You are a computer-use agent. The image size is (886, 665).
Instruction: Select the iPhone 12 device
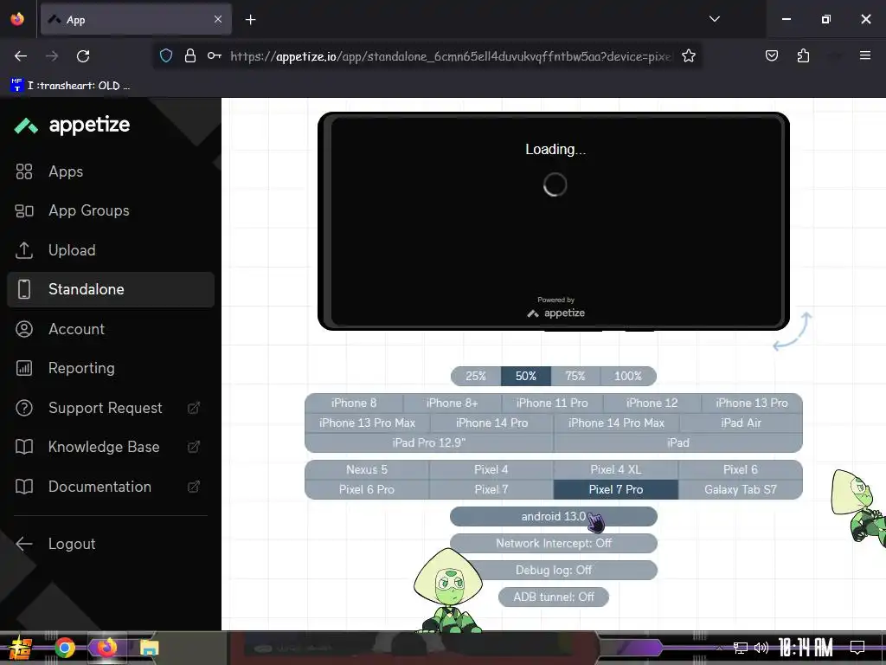(652, 404)
